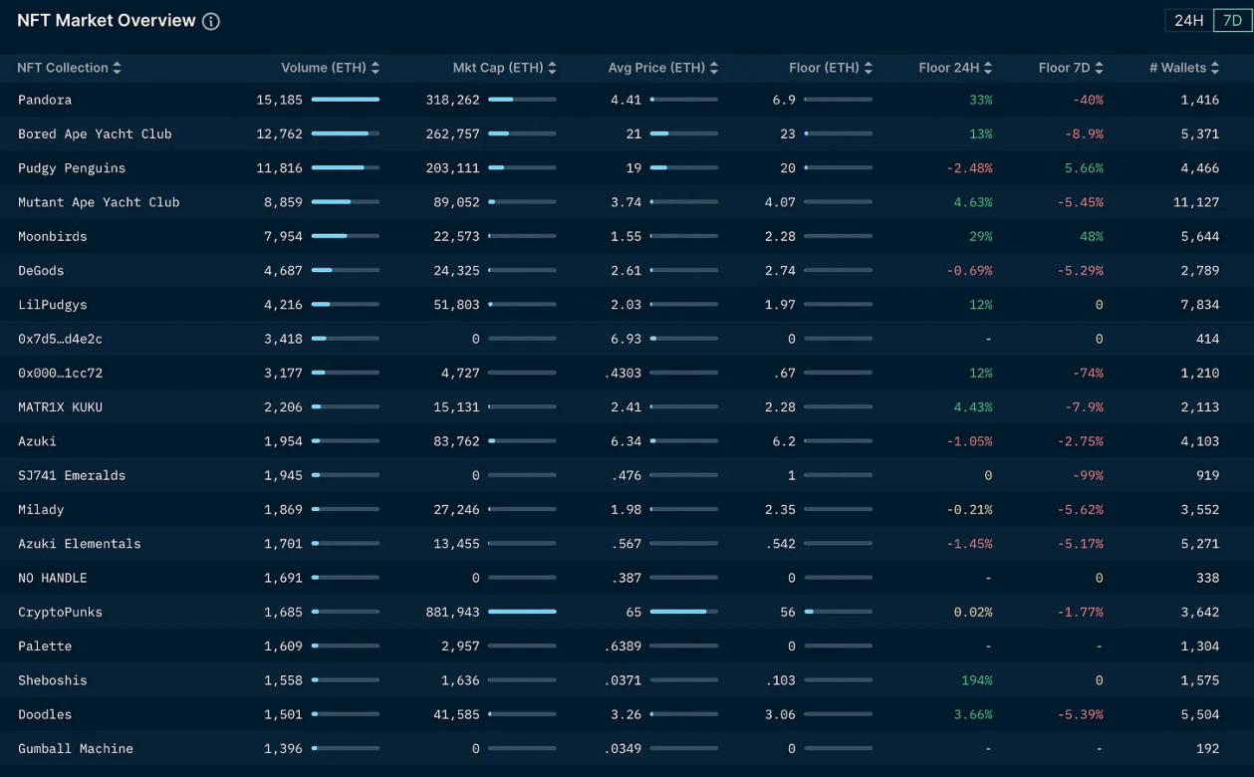Open the Pandora collection
The image size is (1254, 777).
[45, 100]
